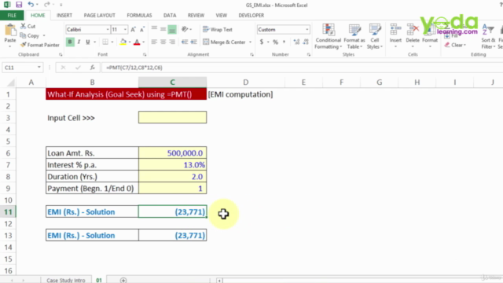Click the Save icon in quick access toolbar
Viewport: 503px width, 283px height.
point(19,5)
